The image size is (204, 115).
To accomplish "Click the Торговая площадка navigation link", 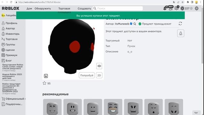I will point(64,9).
